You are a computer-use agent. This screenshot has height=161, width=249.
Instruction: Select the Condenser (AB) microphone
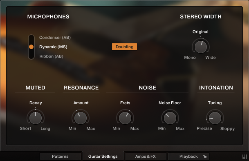[x=55, y=38]
